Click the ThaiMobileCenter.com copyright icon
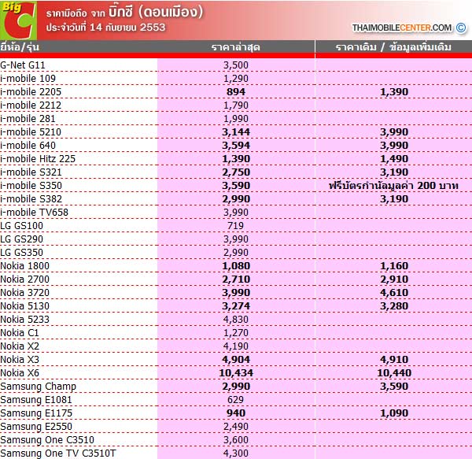The width and height of the screenshot is (472, 459). click(461, 28)
